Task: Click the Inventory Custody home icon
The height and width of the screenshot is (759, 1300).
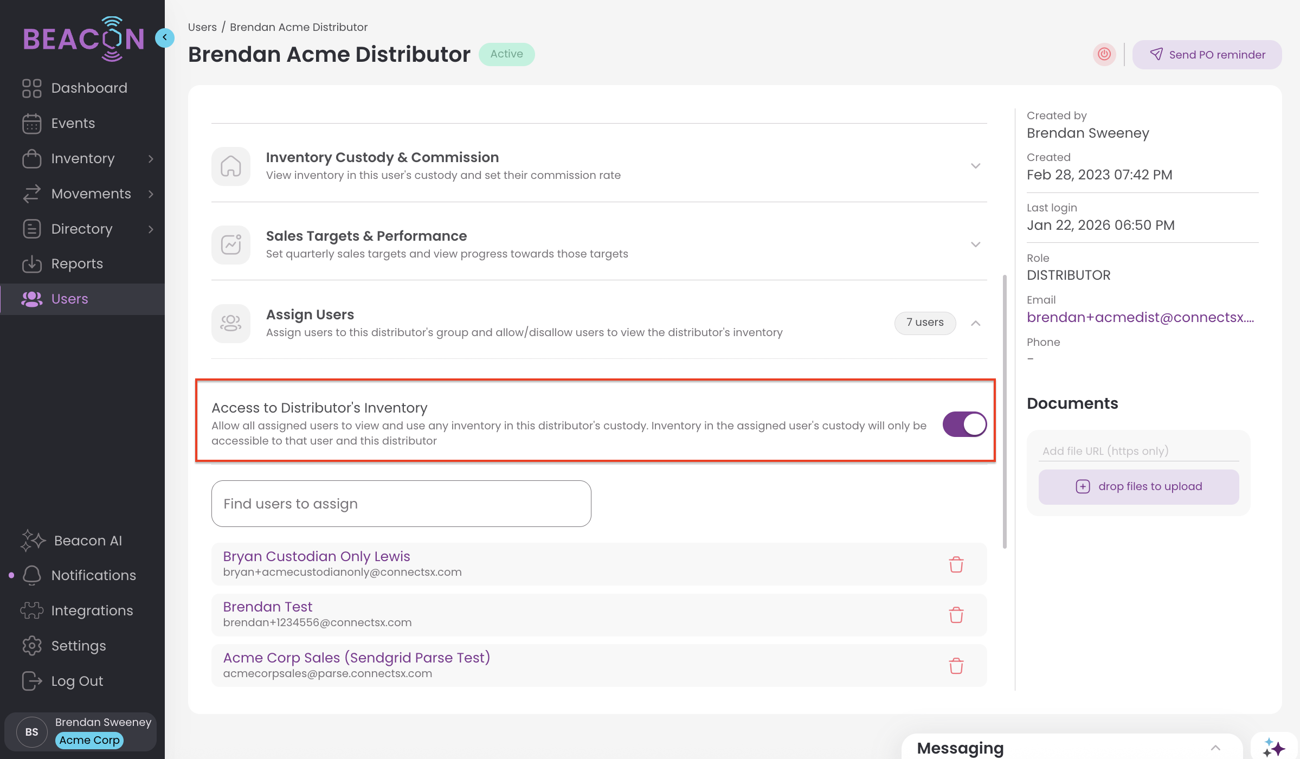Action: 231,166
